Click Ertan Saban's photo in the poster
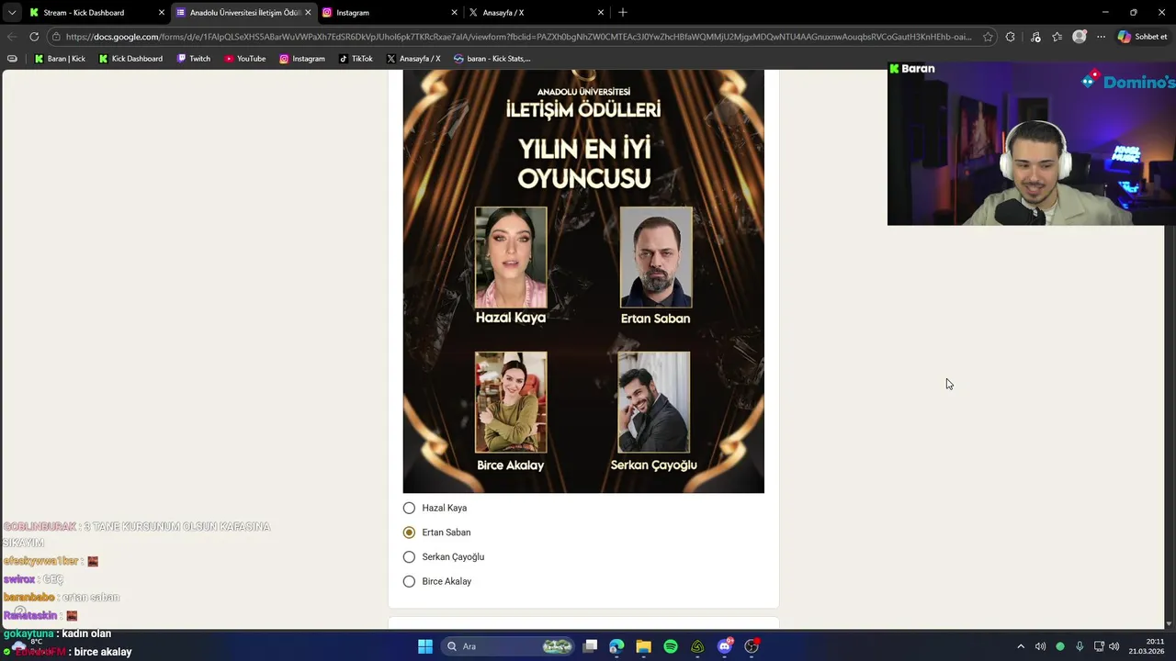 point(656,258)
